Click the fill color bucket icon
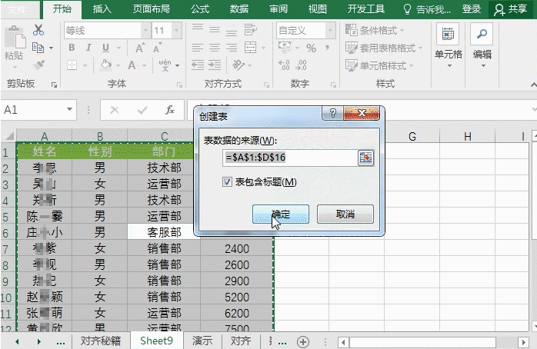Viewport: 537px width, 349px height. 106,65
